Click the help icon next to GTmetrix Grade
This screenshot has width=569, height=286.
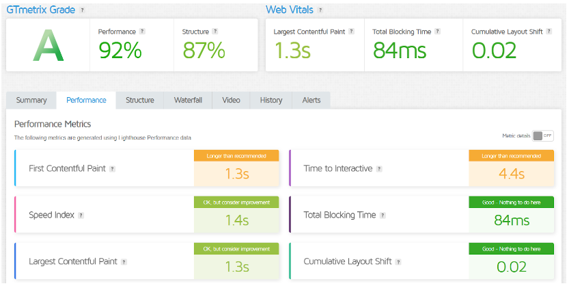point(83,10)
